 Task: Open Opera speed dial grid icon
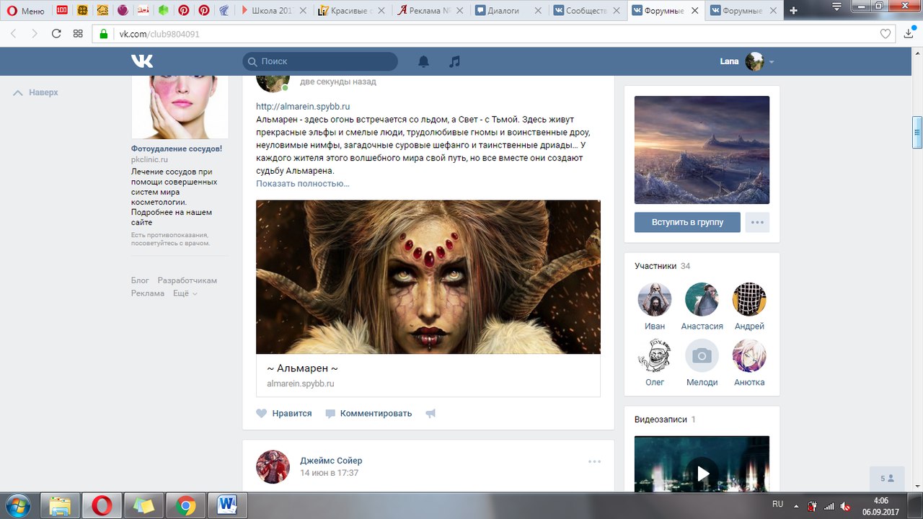pyautogui.click(x=78, y=34)
